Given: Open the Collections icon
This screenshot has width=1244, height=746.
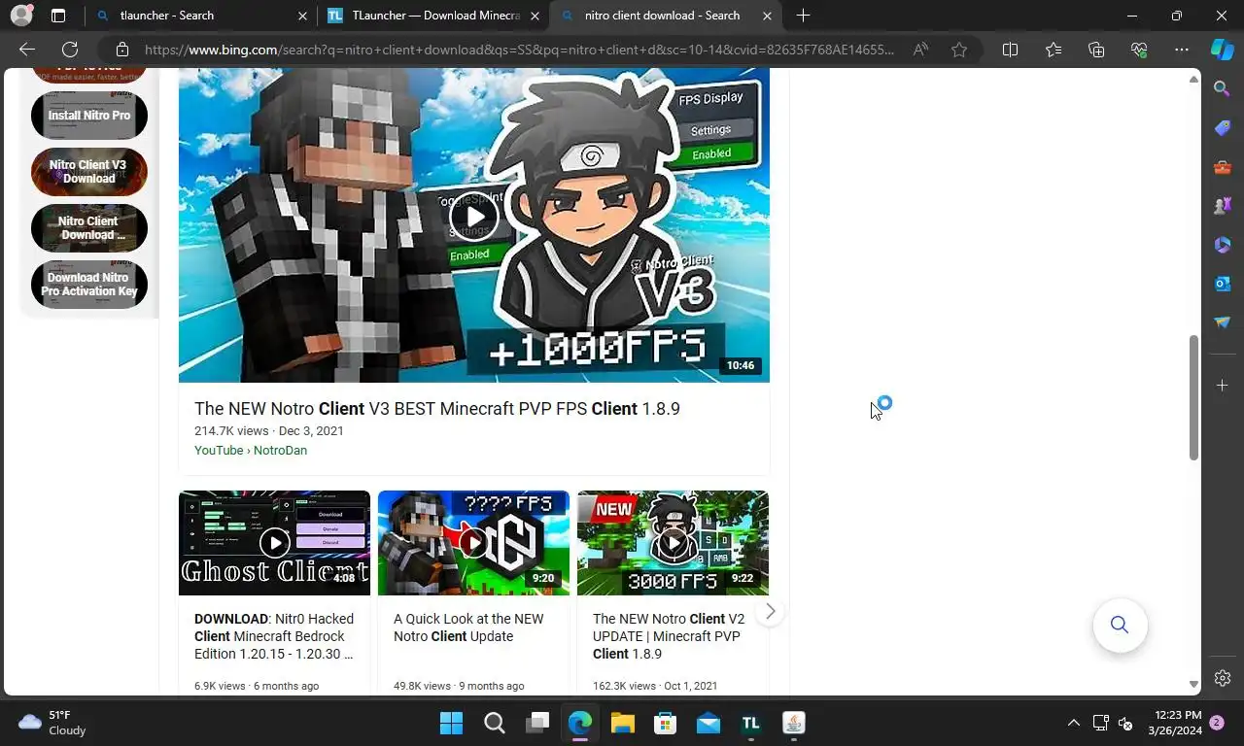Looking at the screenshot, I should click(1096, 50).
